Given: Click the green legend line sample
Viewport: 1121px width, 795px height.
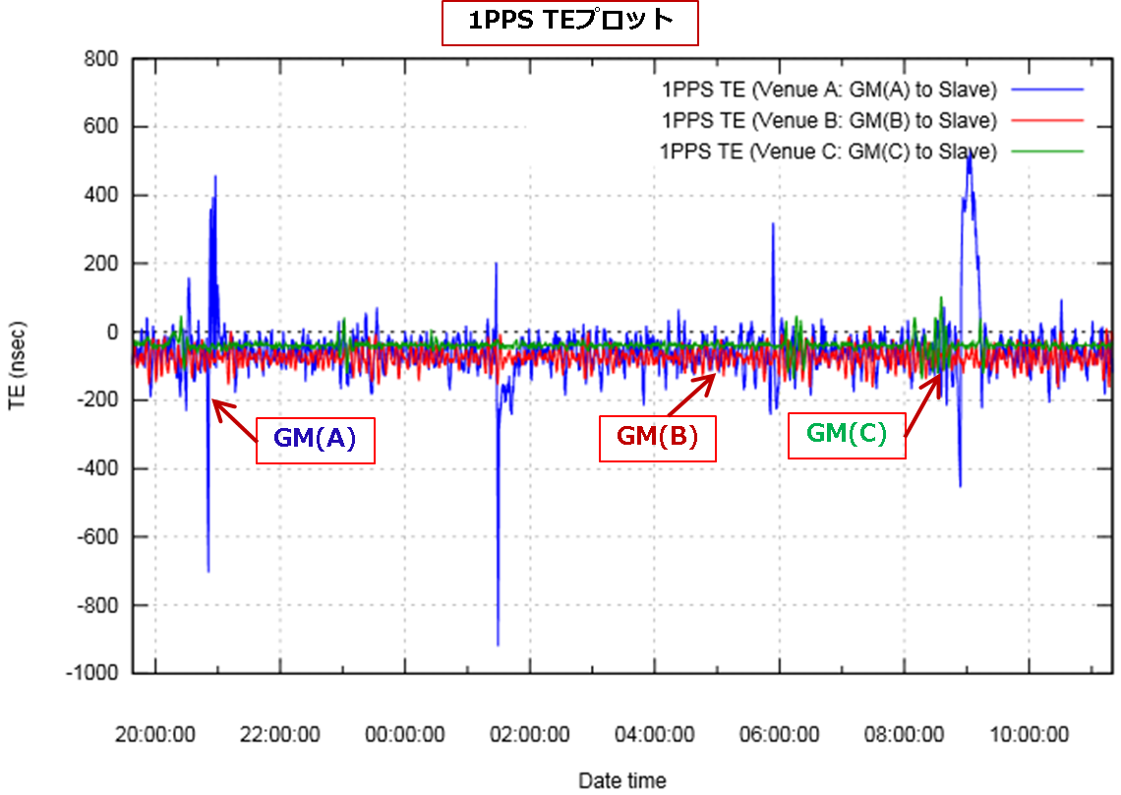Looking at the screenshot, I should 1044,152.
